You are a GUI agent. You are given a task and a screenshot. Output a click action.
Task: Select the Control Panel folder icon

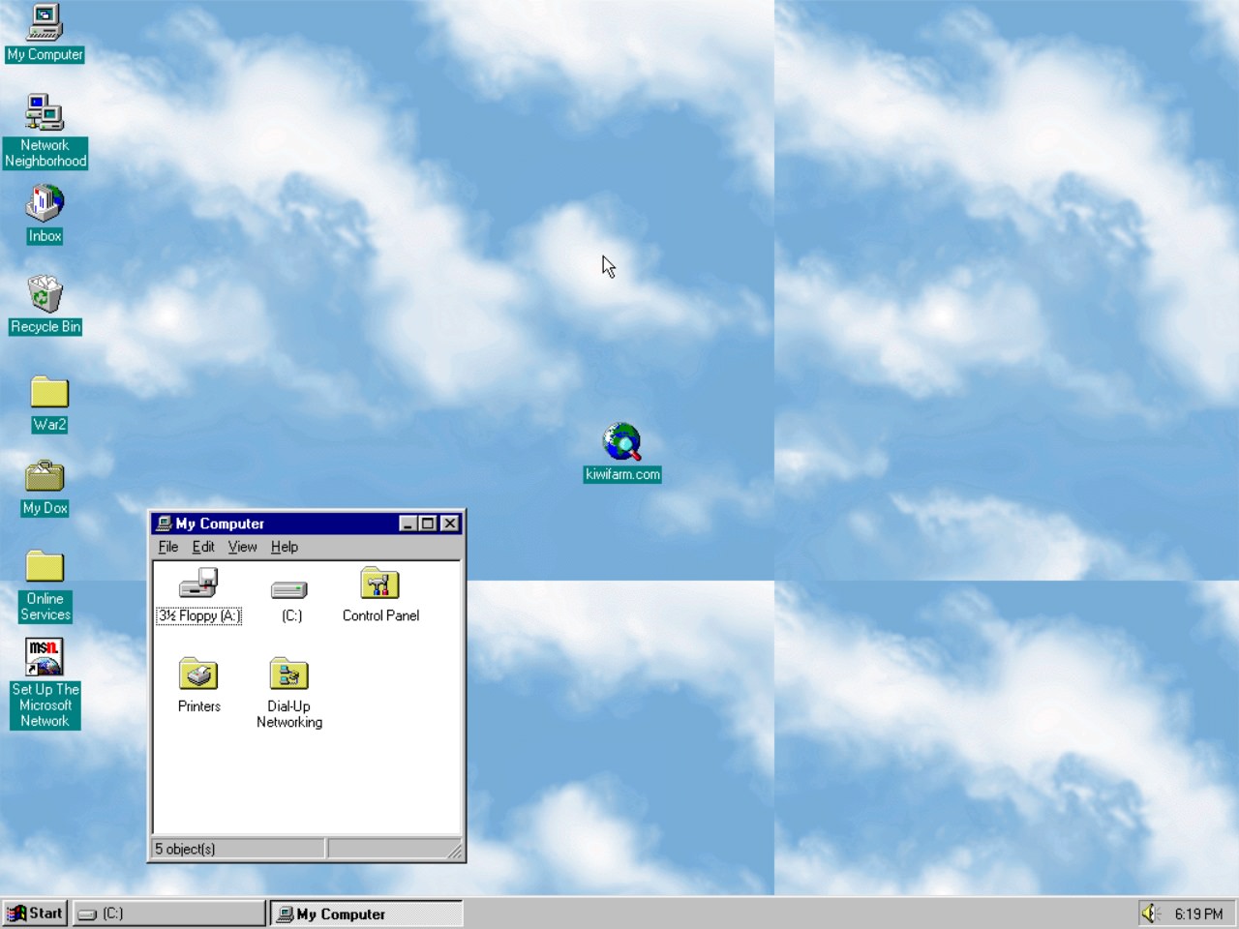[380, 584]
